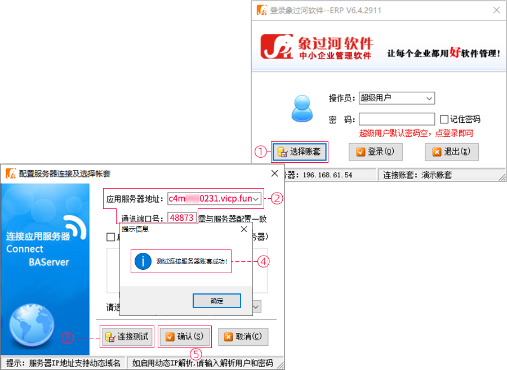Enable the 记住密码 checkbox
The width and height of the screenshot is (507, 370).
pyautogui.click(x=444, y=119)
